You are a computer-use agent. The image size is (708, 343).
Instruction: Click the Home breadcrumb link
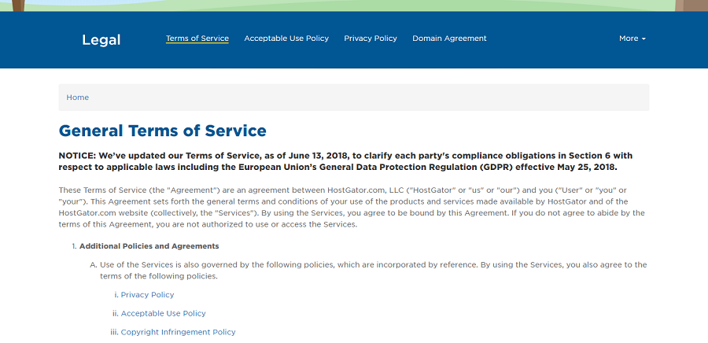pos(77,98)
